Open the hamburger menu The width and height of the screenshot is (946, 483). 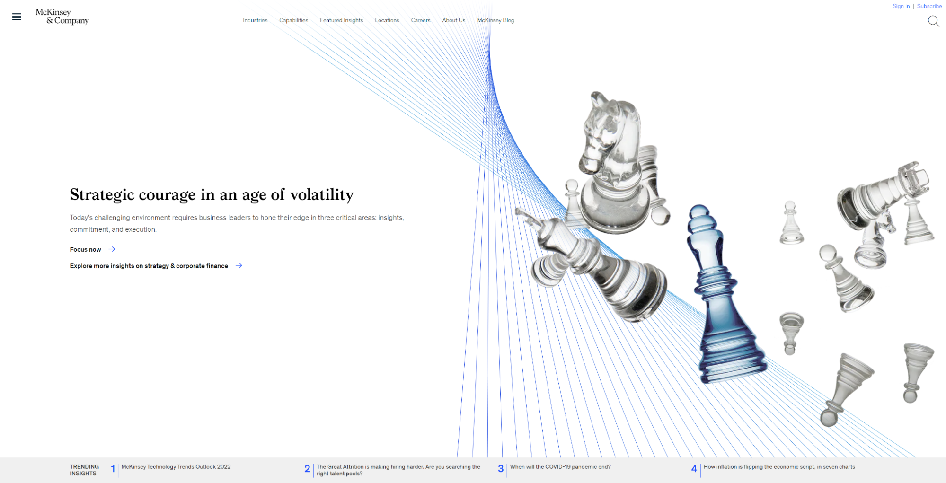point(17,17)
